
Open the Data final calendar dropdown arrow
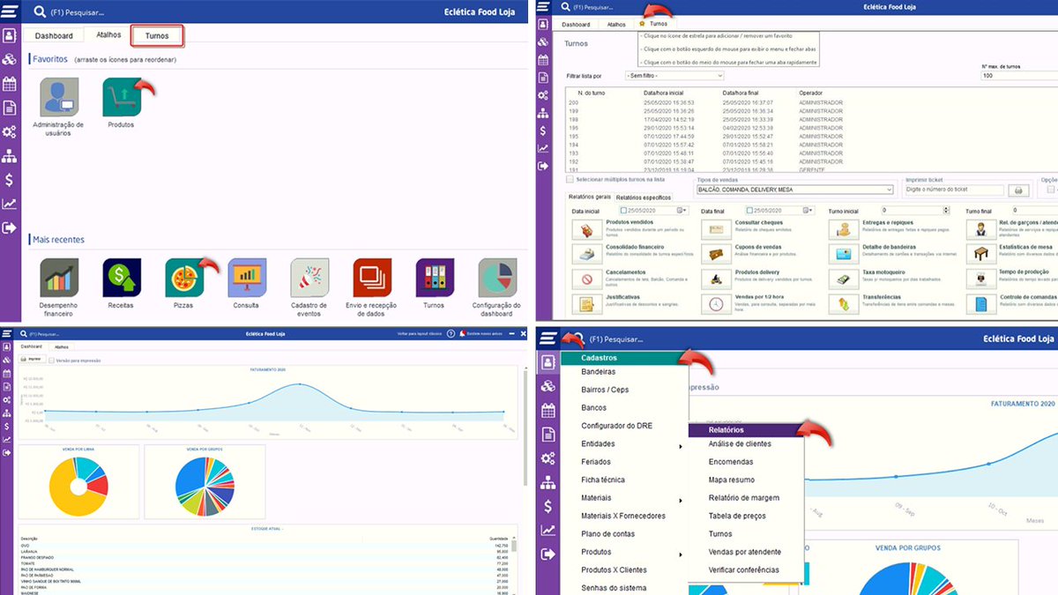tap(810, 211)
